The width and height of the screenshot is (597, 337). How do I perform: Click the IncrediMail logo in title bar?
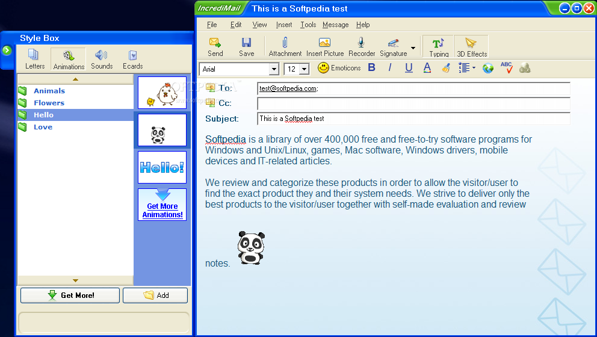tap(219, 8)
